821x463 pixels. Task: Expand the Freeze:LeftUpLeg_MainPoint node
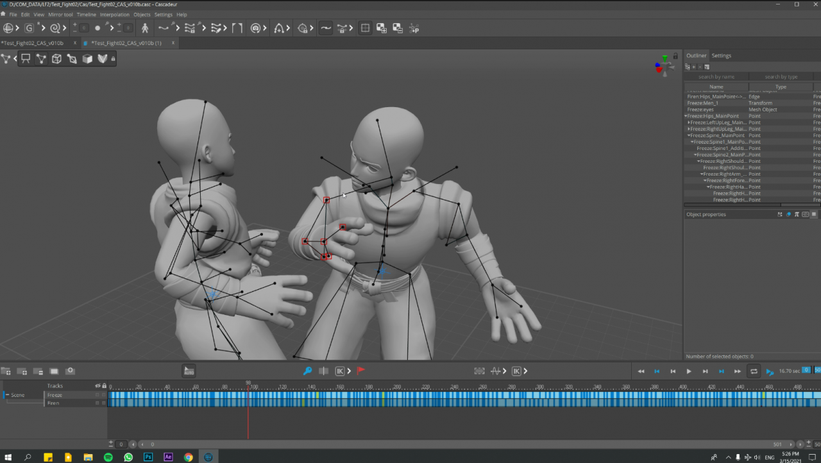click(x=689, y=122)
